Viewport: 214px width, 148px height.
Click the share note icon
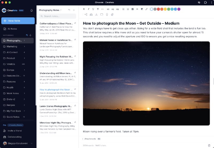click(x=86, y=14)
